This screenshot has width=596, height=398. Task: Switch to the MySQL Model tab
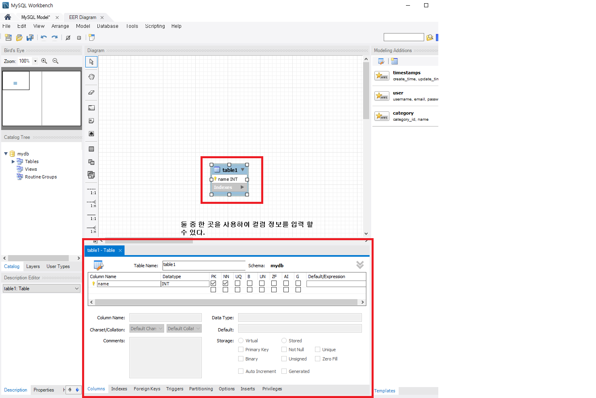click(36, 17)
